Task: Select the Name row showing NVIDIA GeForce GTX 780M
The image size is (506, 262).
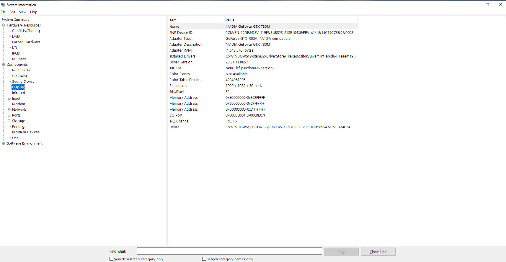Action: (x=262, y=27)
